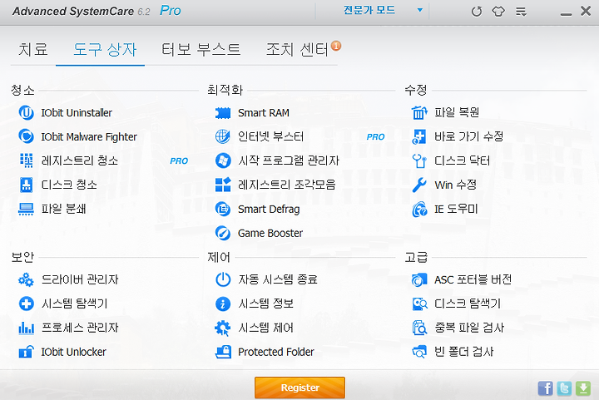This screenshot has width=599, height=400.
Task: Click the Protected Folder label
Action: (x=276, y=352)
